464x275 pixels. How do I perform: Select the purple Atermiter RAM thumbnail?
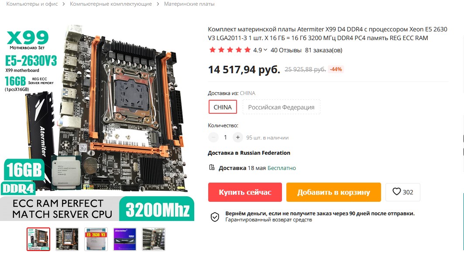tap(125, 239)
